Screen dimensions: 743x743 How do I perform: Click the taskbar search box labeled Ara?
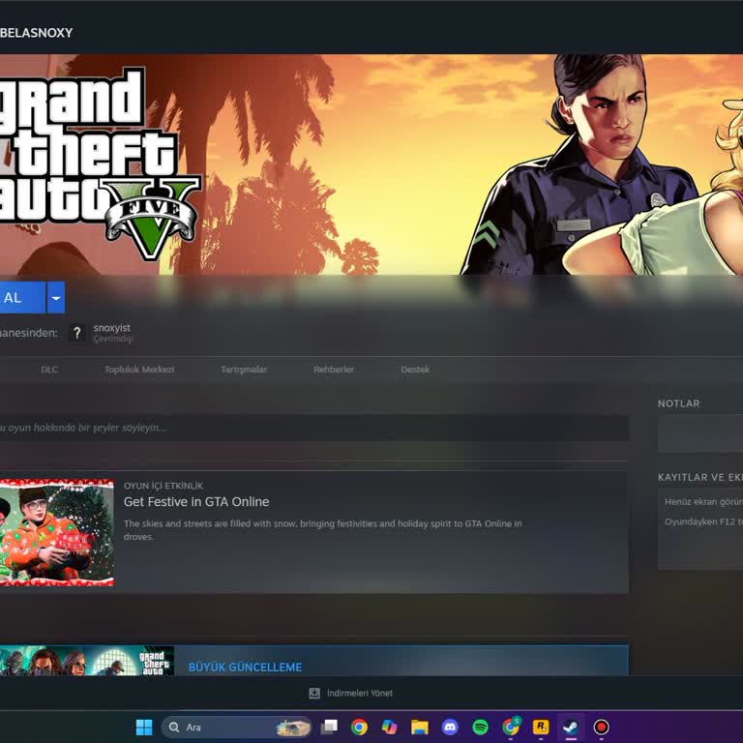236,727
